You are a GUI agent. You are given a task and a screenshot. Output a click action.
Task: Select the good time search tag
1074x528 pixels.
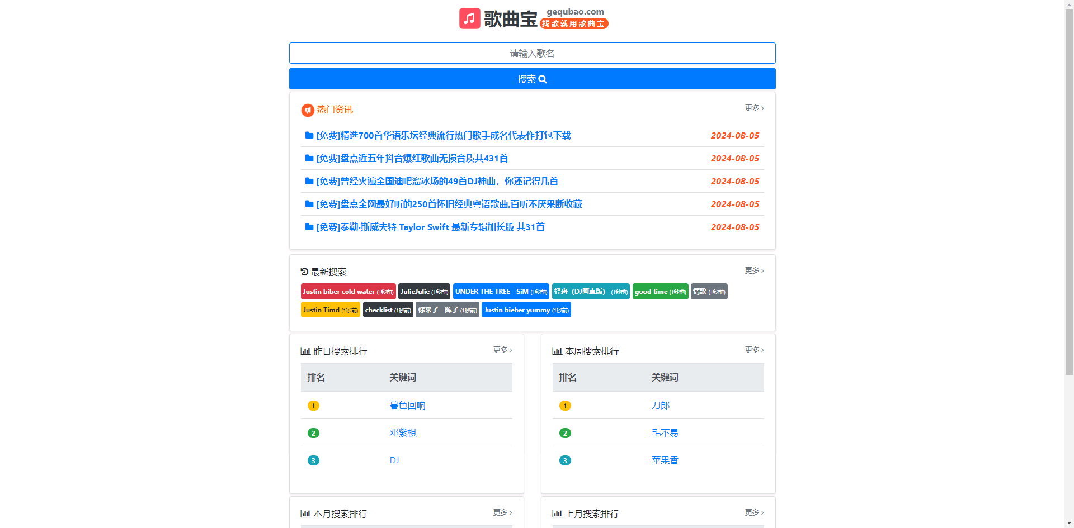660,292
